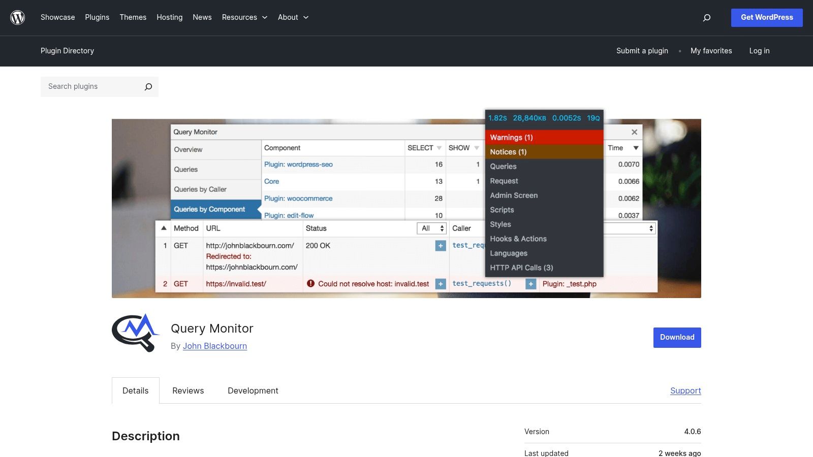Click the Time column sort arrow

click(x=637, y=148)
